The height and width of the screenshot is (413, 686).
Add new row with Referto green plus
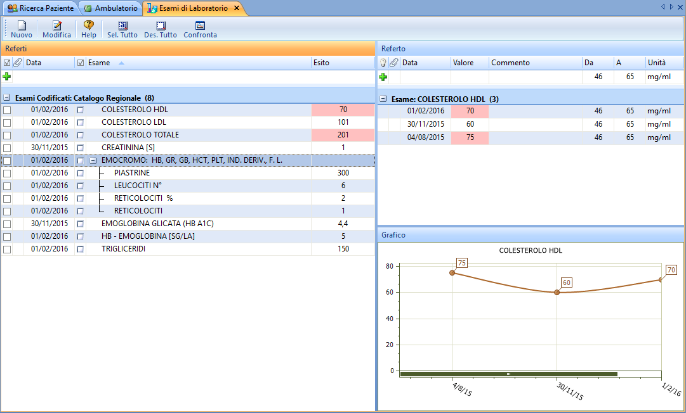383,77
